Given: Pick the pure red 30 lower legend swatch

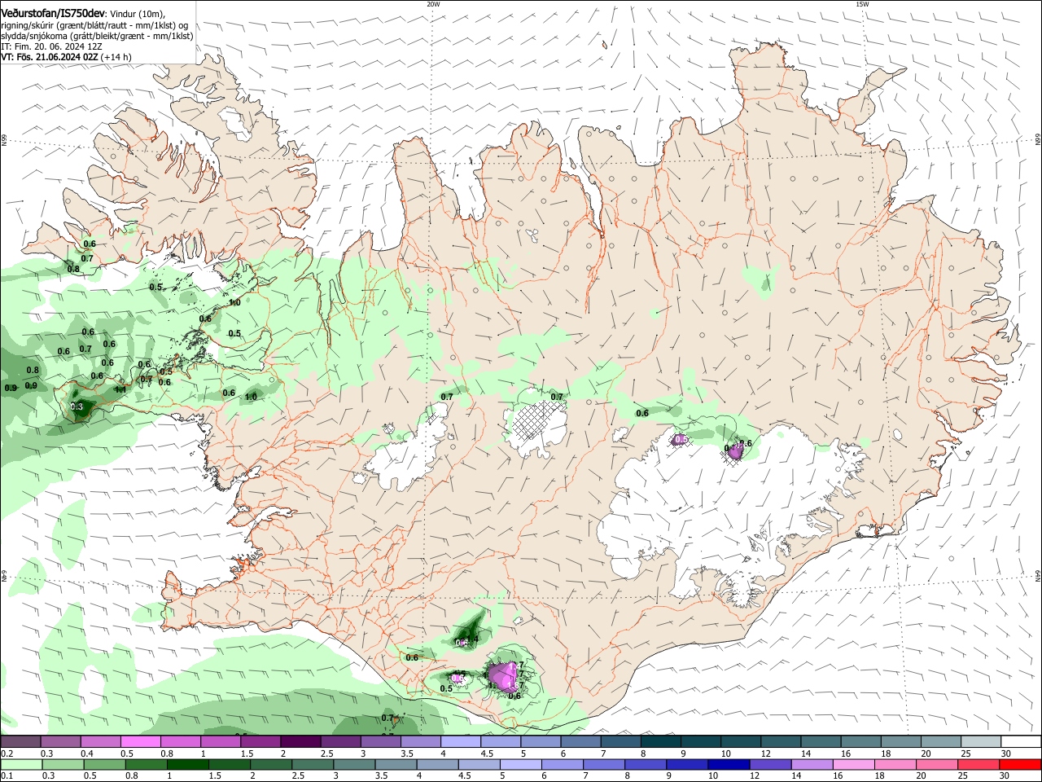Looking at the screenshot, I should pos(1021,764).
